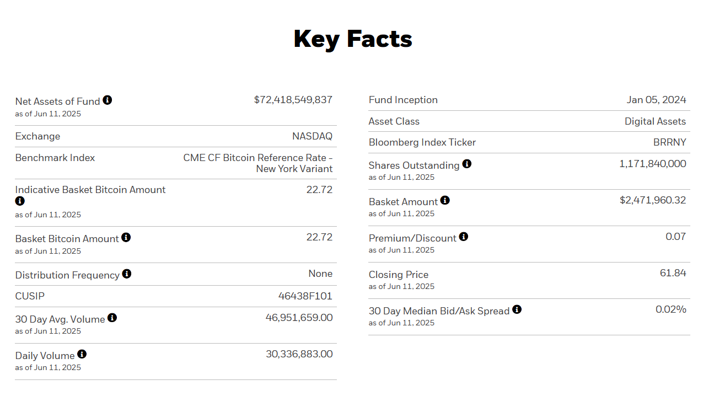Show Distribution Frequency info tooltip
This screenshot has width=703, height=396.
click(127, 274)
